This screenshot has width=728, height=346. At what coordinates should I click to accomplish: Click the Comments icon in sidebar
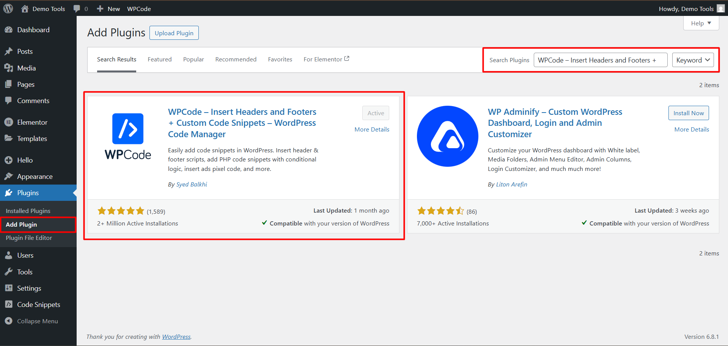click(8, 100)
